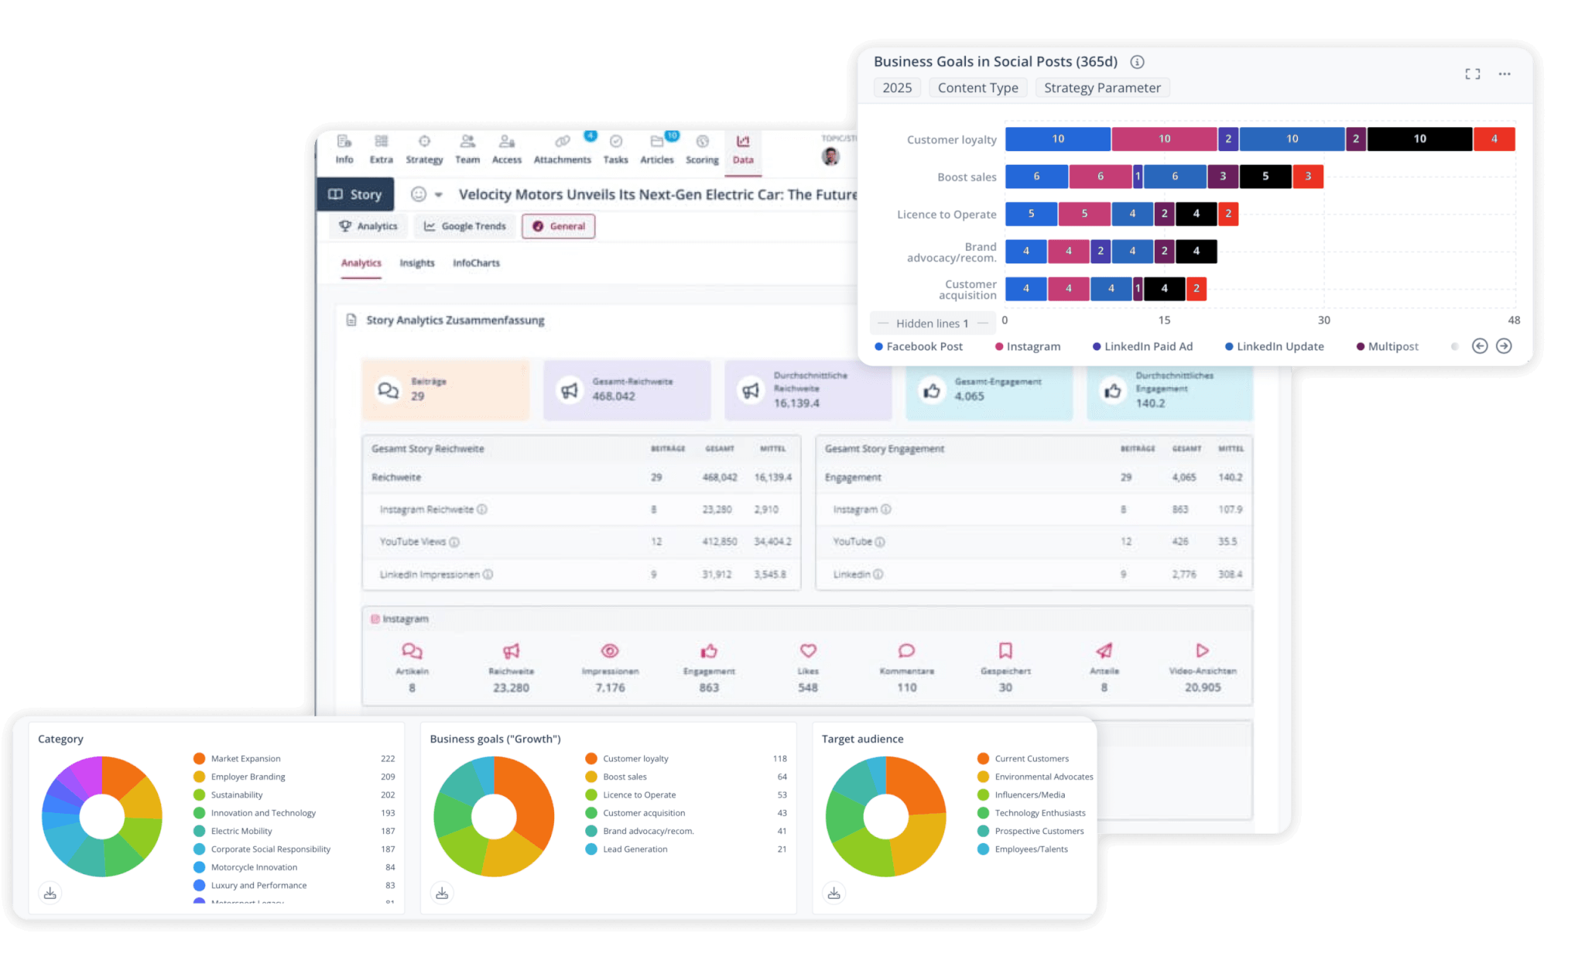Switch to the Insights tab
This screenshot has height=964, width=1585.
point(416,263)
